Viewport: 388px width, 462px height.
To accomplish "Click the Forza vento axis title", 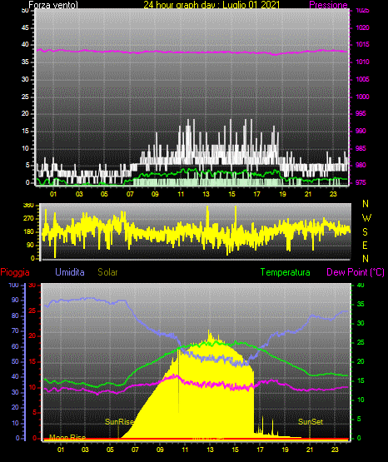I will point(53,5).
